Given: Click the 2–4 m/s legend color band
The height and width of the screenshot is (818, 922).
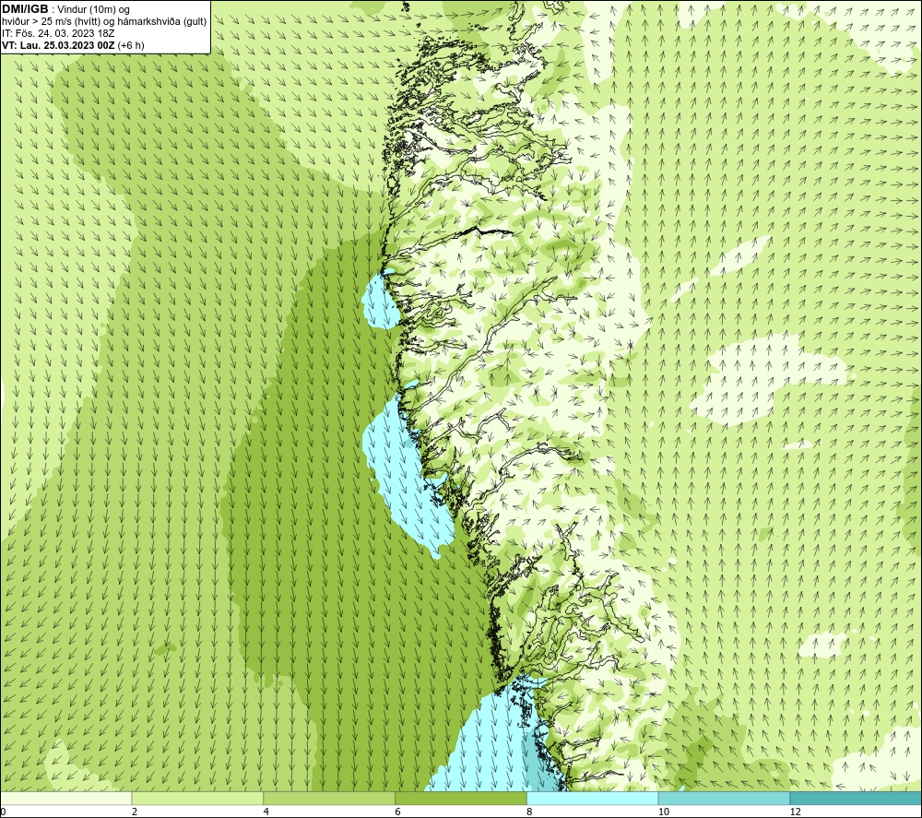Looking at the screenshot, I should click(x=197, y=798).
